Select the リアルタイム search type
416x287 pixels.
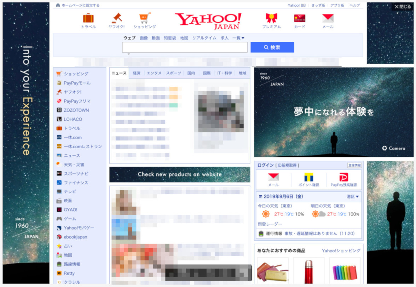204,38
